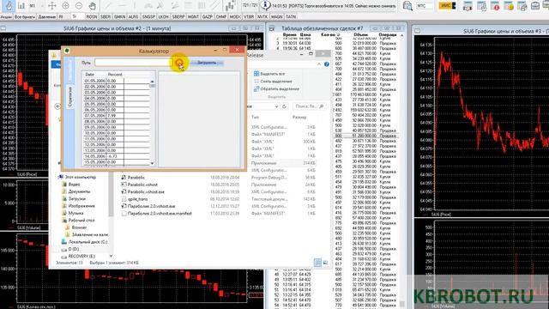
Task: Click the Размер column header in Explorer
Action: 299,118
